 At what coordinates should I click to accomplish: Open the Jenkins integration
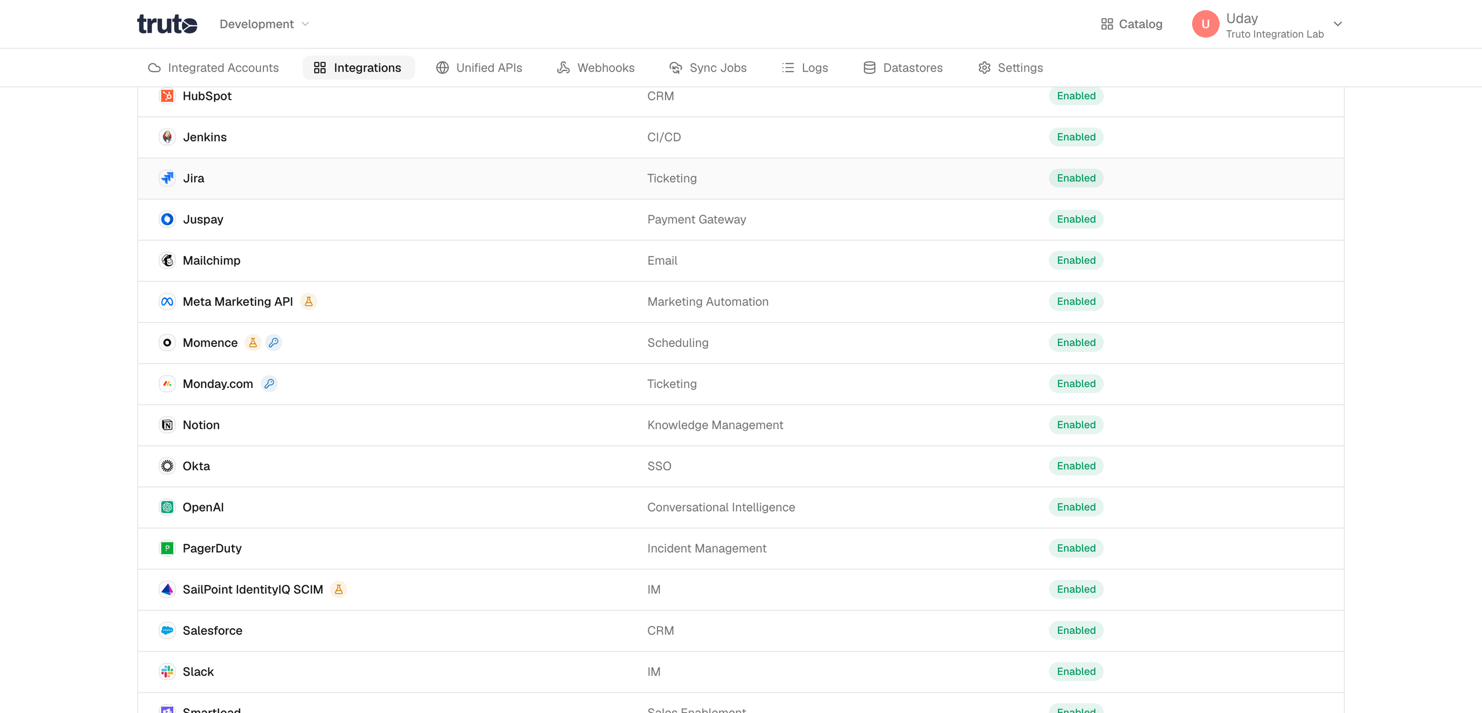(x=741, y=137)
